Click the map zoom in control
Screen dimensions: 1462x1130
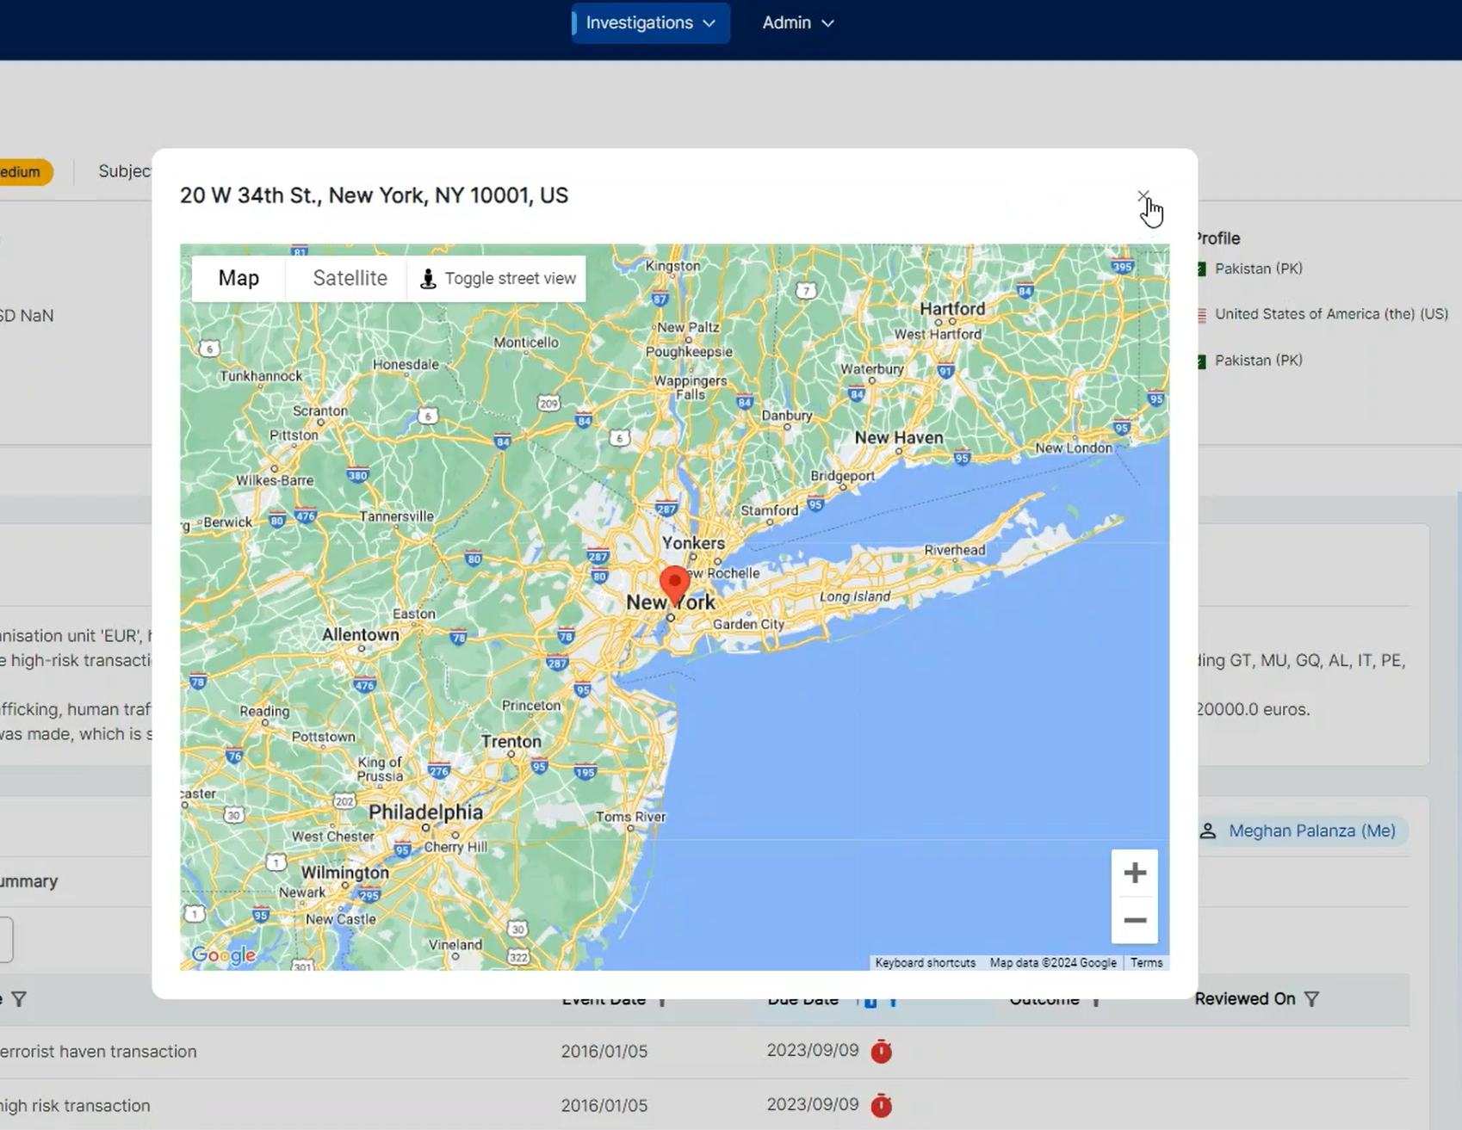pos(1135,872)
